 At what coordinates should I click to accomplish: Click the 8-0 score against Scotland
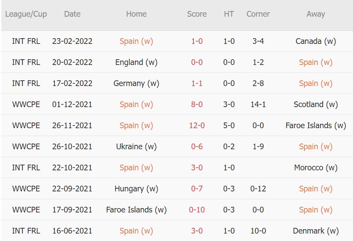196,104
